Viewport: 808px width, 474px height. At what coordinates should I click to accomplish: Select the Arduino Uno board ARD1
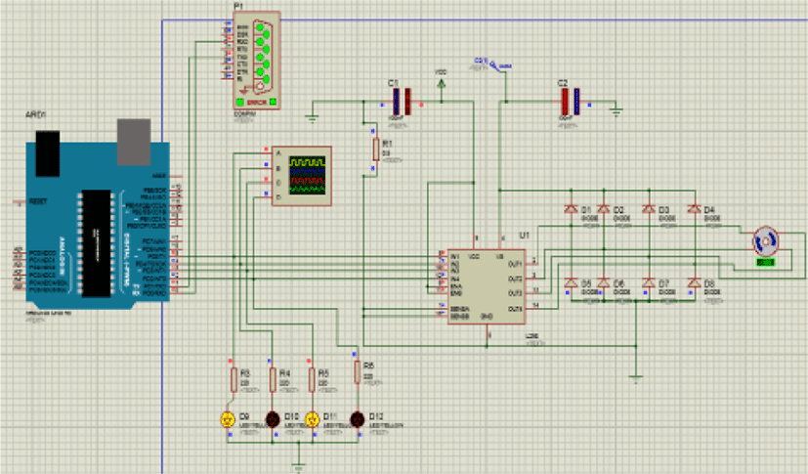coord(98,225)
